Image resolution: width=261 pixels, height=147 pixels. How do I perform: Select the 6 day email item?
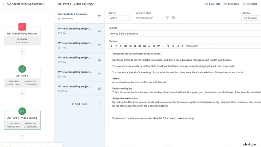tap(79, 31)
